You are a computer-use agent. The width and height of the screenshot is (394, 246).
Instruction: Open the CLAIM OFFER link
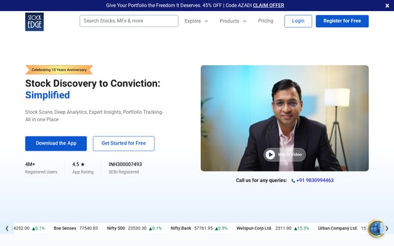tap(268, 6)
